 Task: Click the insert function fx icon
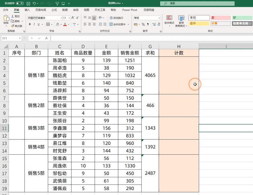tap(46, 38)
